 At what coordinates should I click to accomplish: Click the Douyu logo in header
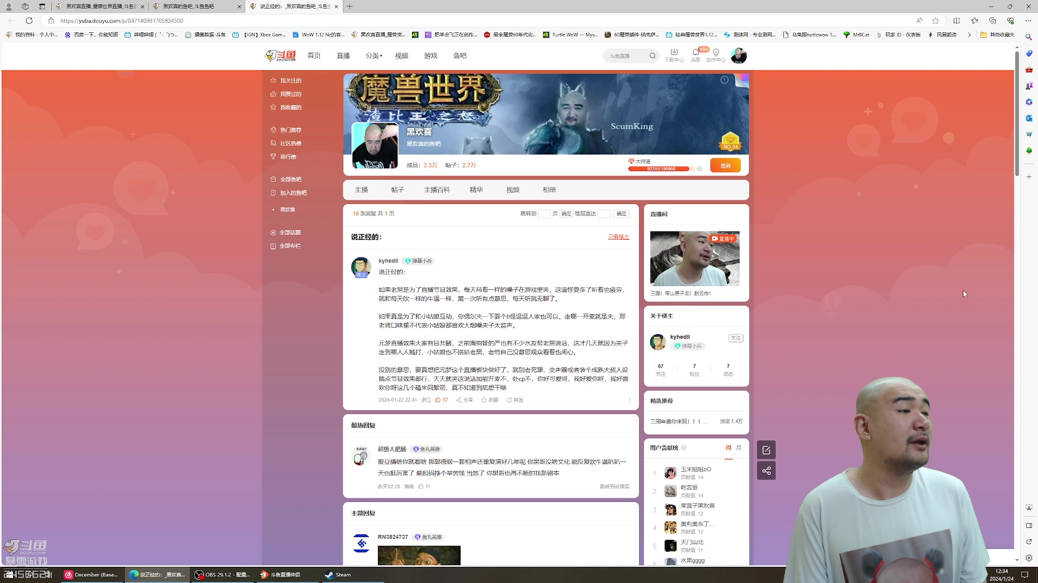(x=281, y=56)
